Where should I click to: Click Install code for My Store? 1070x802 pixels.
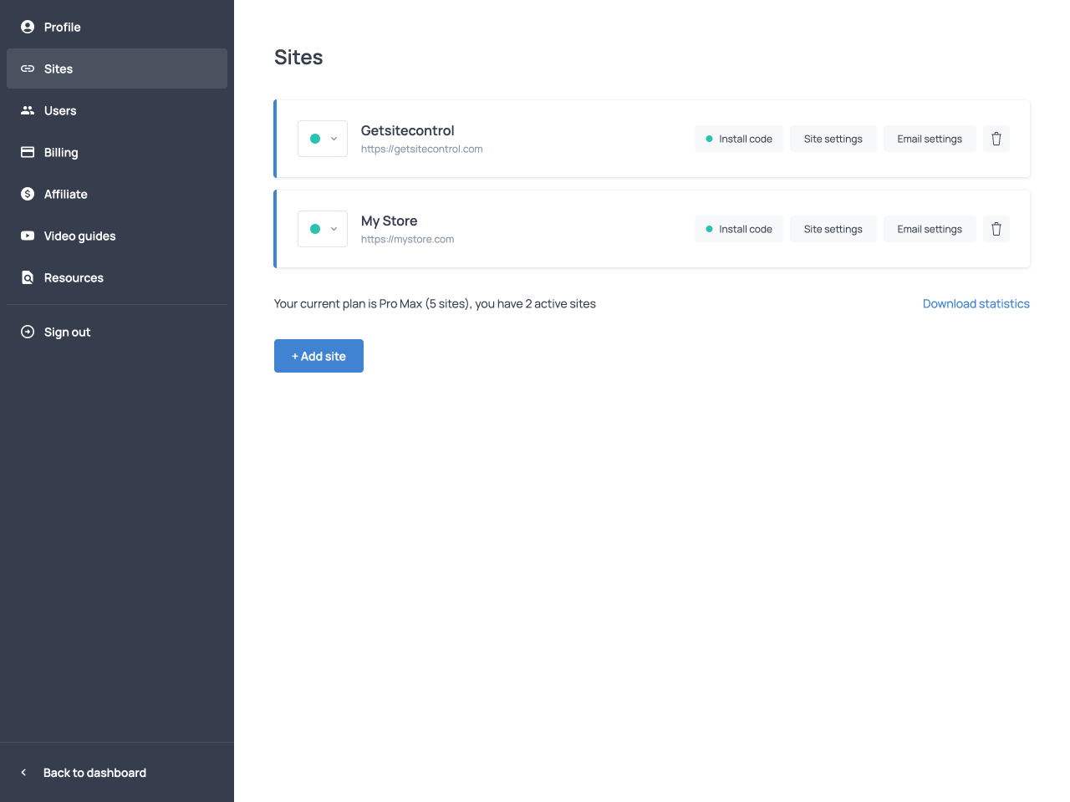[x=739, y=229]
